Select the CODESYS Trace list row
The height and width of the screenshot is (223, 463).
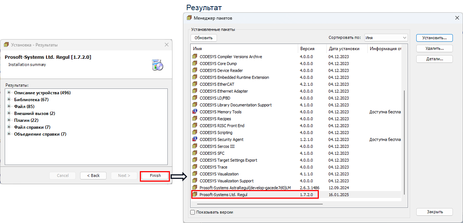click(246, 167)
